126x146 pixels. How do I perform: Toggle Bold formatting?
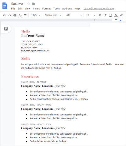[x=100, y=15]
